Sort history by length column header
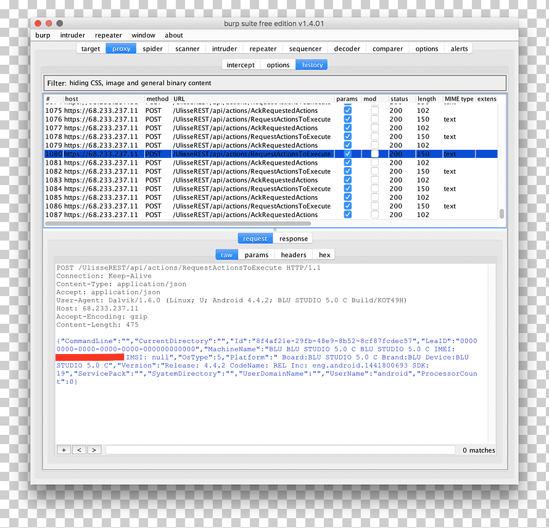This screenshot has width=549, height=528. click(429, 99)
